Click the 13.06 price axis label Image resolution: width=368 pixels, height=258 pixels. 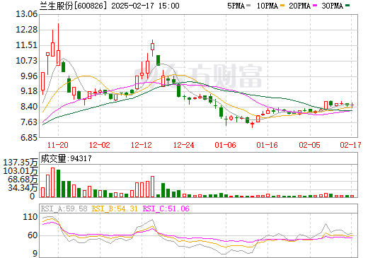click(26, 14)
